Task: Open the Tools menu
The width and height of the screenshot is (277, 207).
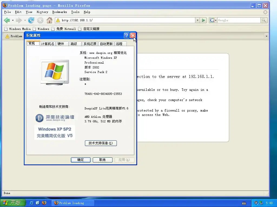Action: click(x=75, y=12)
